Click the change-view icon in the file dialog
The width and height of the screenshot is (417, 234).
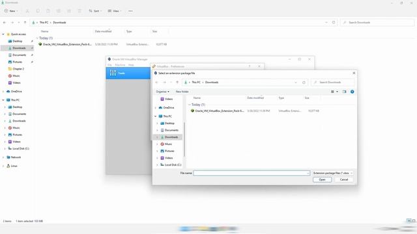(x=332, y=92)
